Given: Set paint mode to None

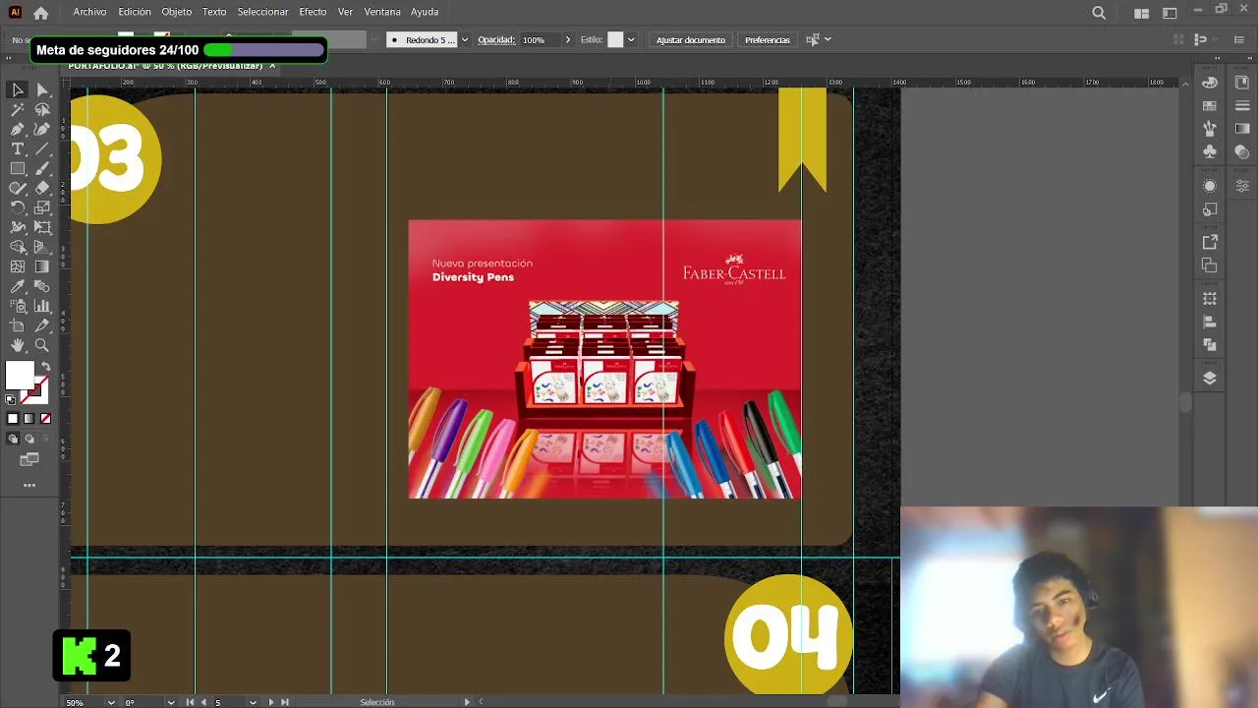Looking at the screenshot, I should [x=45, y=419].
